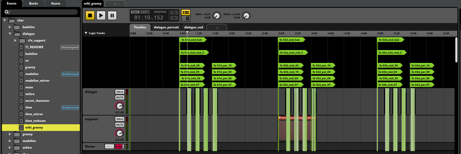
Task: Mute the snapshot track
Action: pyautogui.click(x=120, y=125)
